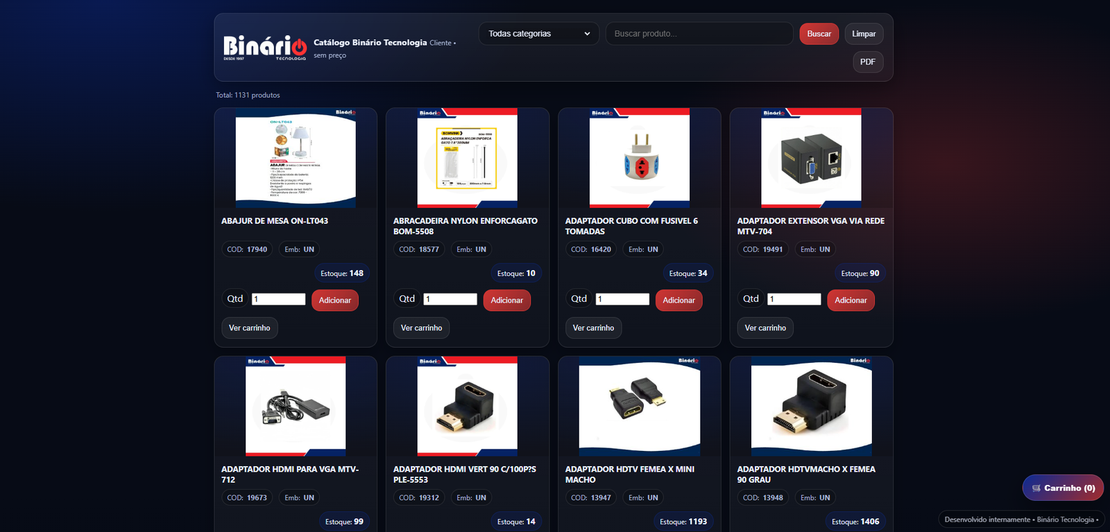Image resolution: width=1110 pixels, height=532 pixels.
Task: Set quantity field for ADAPTADOR CUBO
Action: tap(622, 299)
